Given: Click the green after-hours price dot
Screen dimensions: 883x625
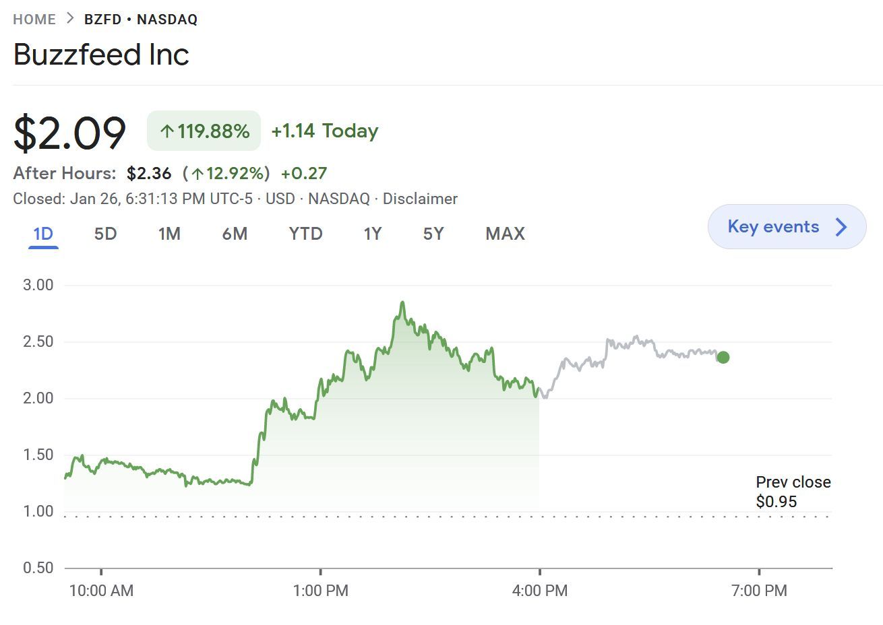Looking at the screenshot, I should (723, 358).
